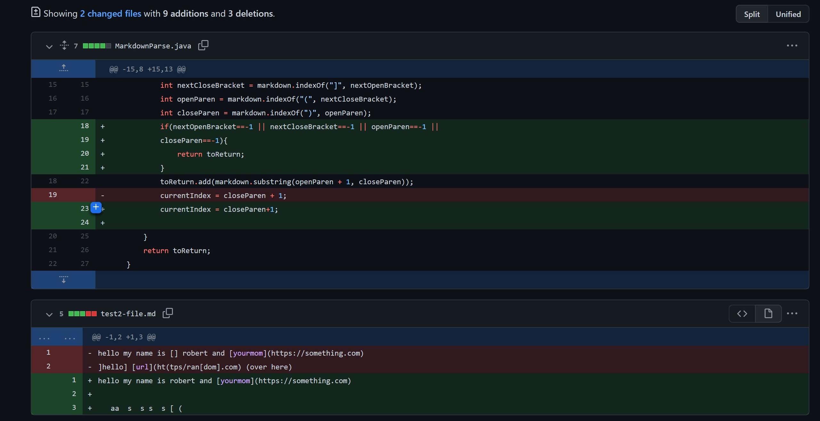Click the diffstat bar for test2-file.md
The width and height of the screenshot is (820, 421).
click(82, 314)
